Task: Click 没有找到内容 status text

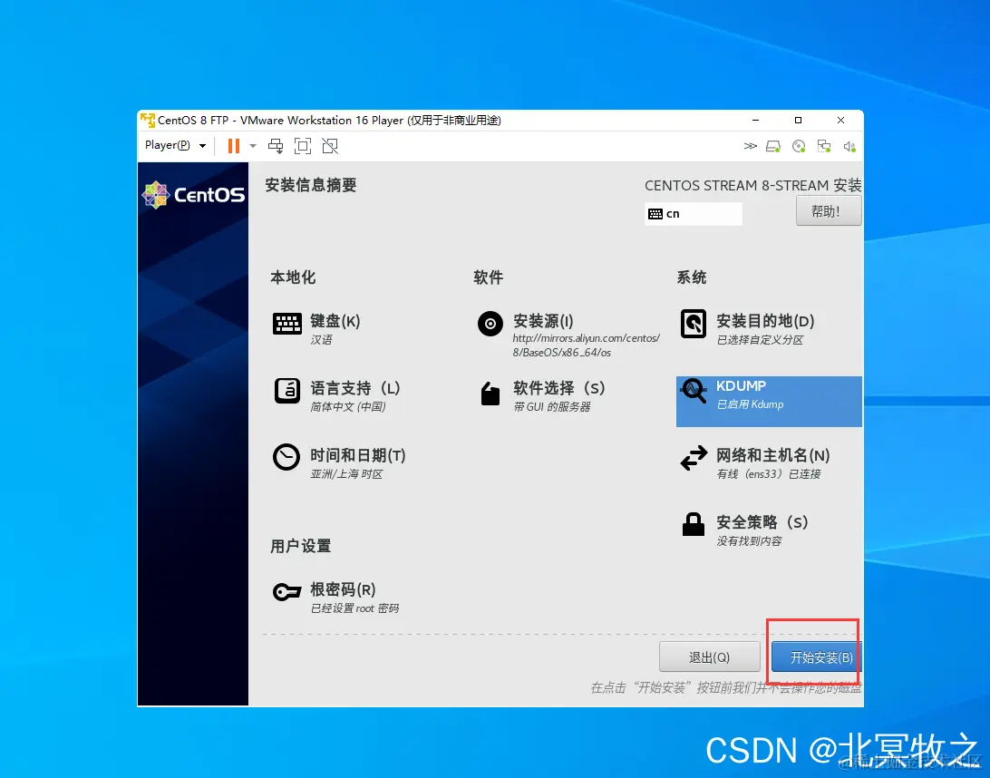Action: click(x=749, y=541)
